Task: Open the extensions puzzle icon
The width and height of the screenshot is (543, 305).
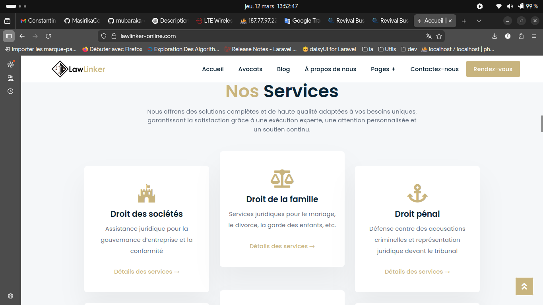Action: [521, 36]
